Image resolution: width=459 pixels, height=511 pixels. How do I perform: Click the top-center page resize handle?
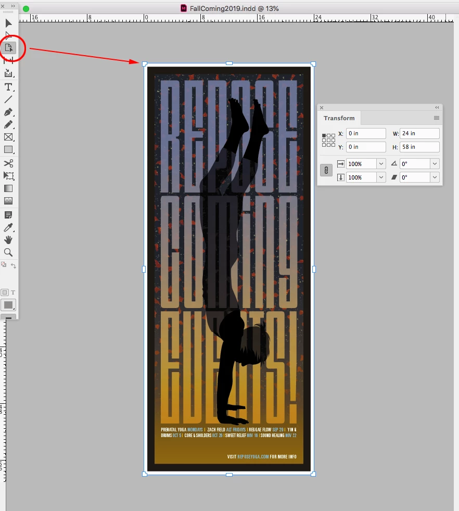point(229,63)
